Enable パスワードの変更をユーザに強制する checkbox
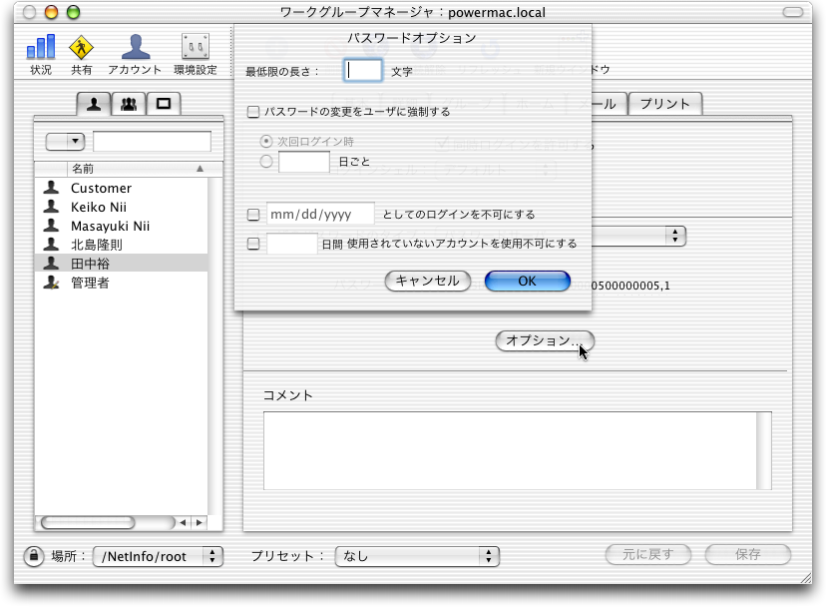Viewport: 826px width, 607px height. pyautogui.click(x=253, y=112)
